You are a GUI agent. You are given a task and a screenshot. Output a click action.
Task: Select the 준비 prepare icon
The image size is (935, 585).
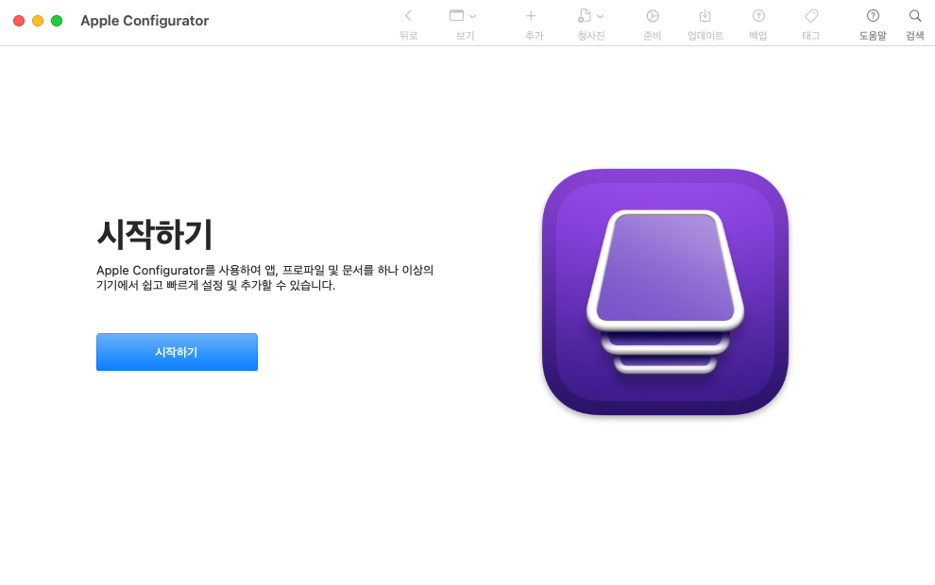tap(653, 16)
